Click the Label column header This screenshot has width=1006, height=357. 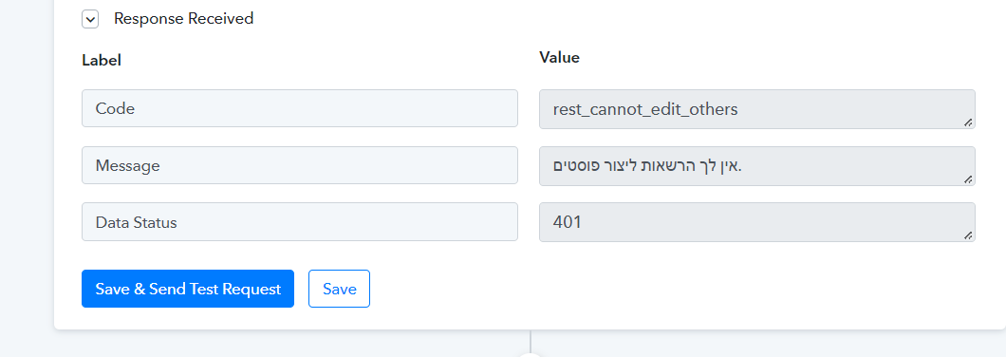pos(102,61)
